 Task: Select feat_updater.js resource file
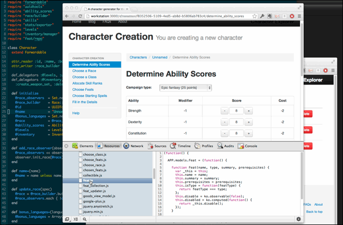tap(94, 191)
